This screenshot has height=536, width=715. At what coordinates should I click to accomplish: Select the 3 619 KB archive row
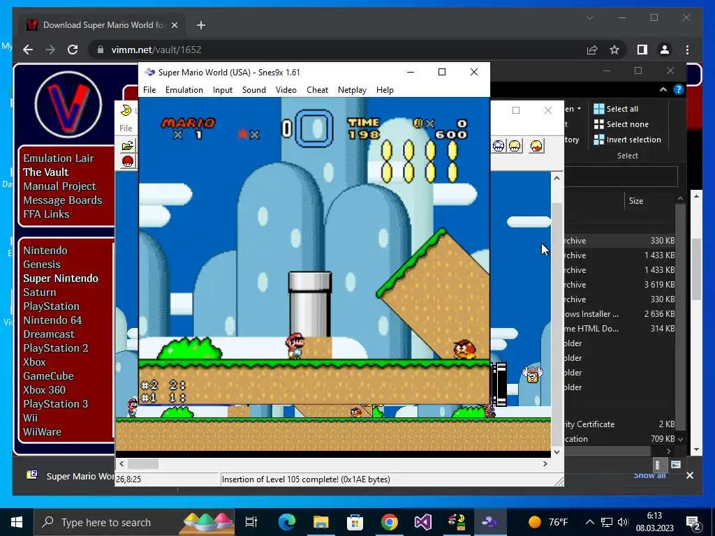pyautogui.click(x=620, y=285)
